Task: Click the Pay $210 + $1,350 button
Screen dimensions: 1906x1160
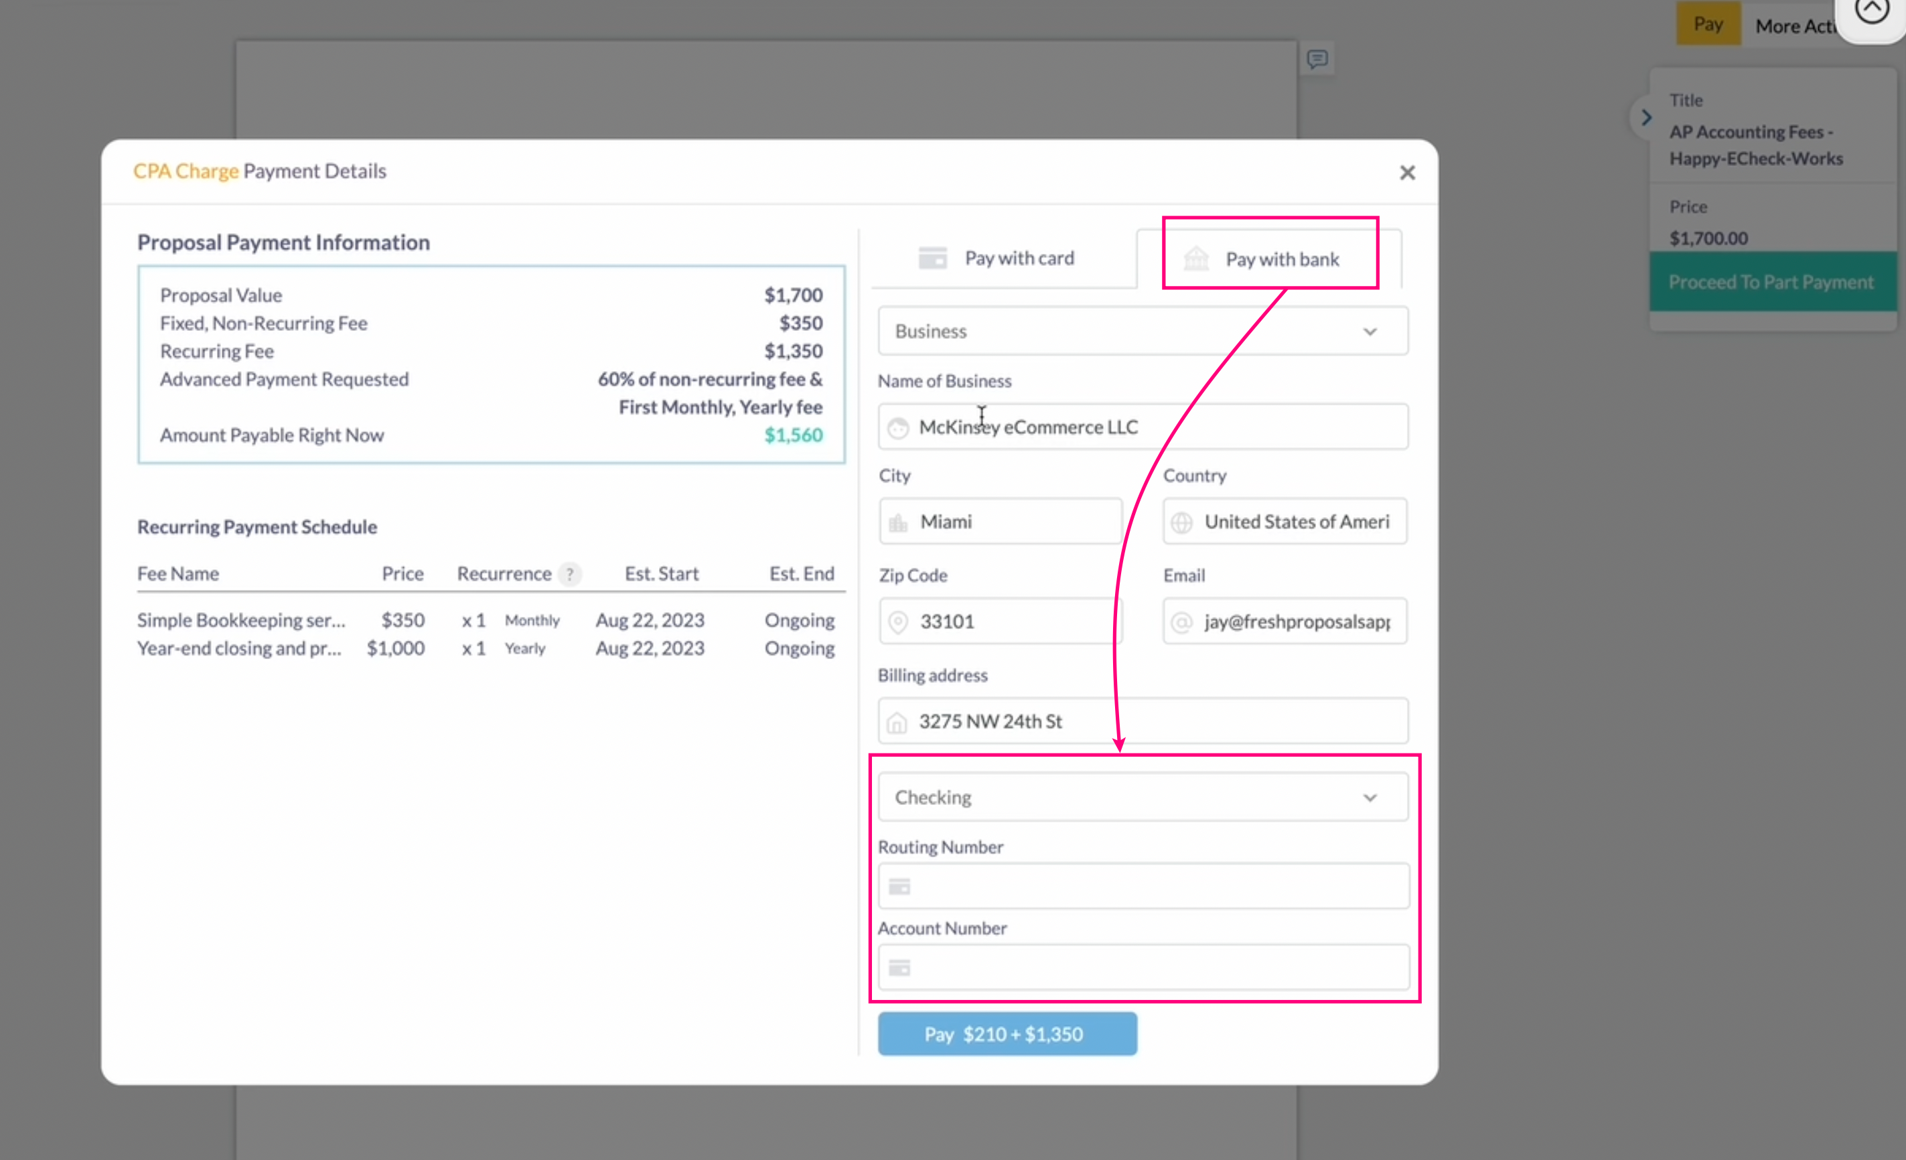Action: tap(1007, 1034)
